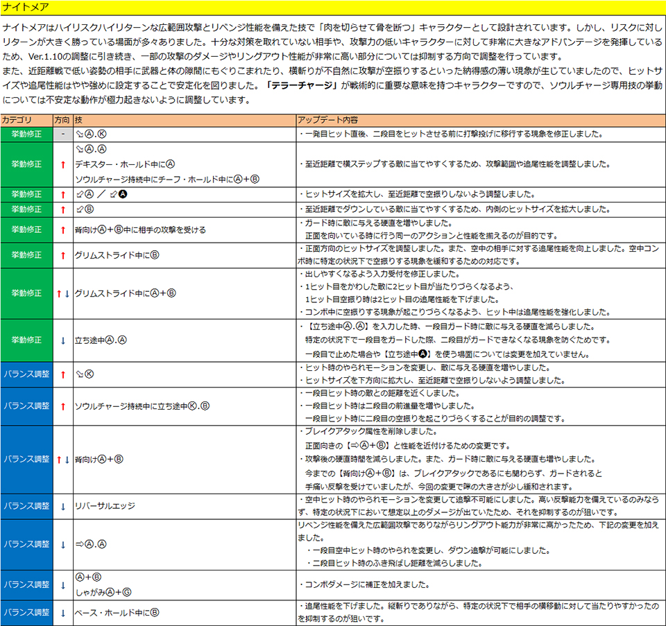This screenshot has width=666, height=626.
Task: Click the デキスター・ホールド中にⒶ move text
Action: pos(125,164)
